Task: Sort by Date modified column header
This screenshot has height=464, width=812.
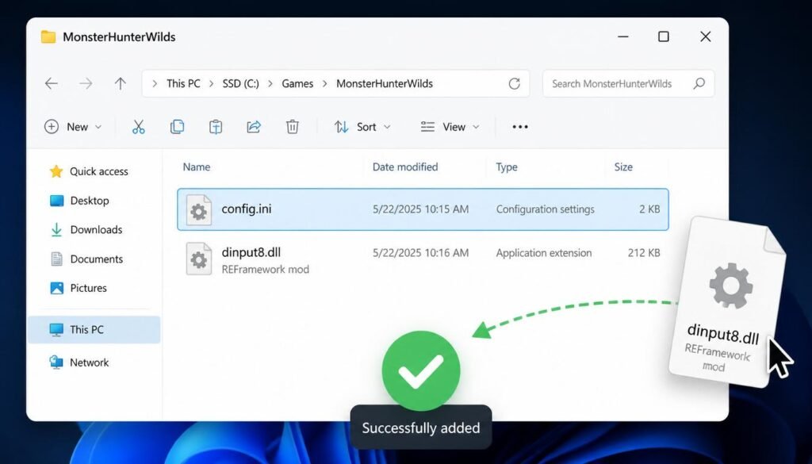Action: (405, 167)
